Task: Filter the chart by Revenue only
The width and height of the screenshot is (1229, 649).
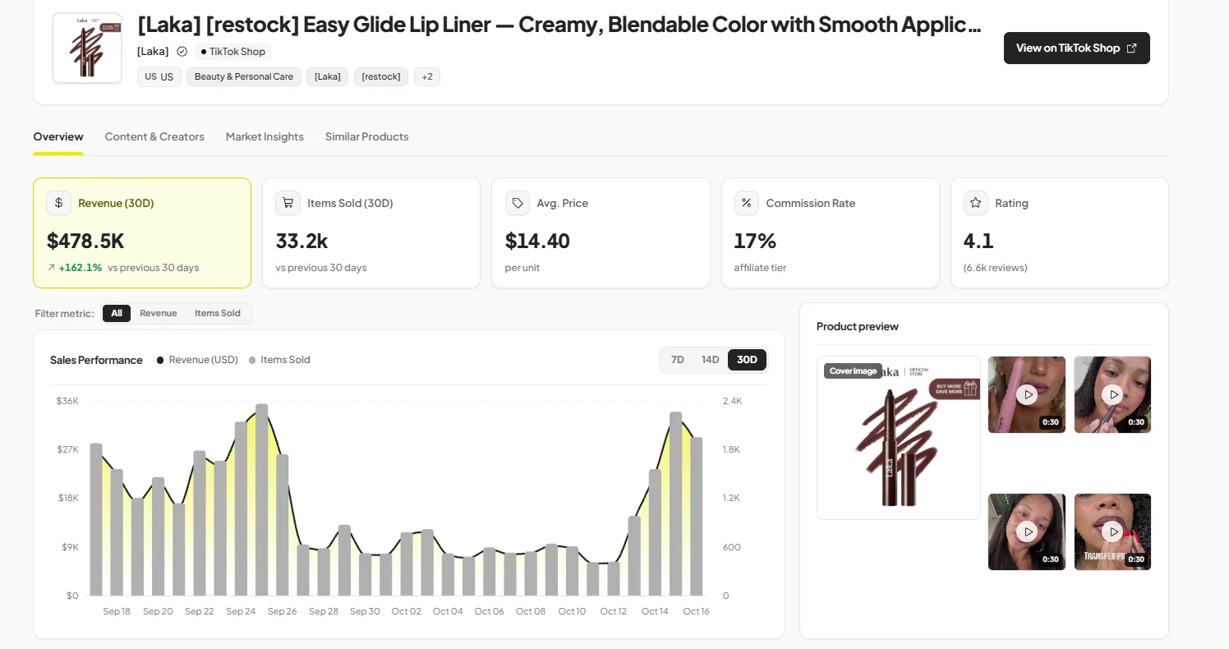Action: tap(159, 313)
